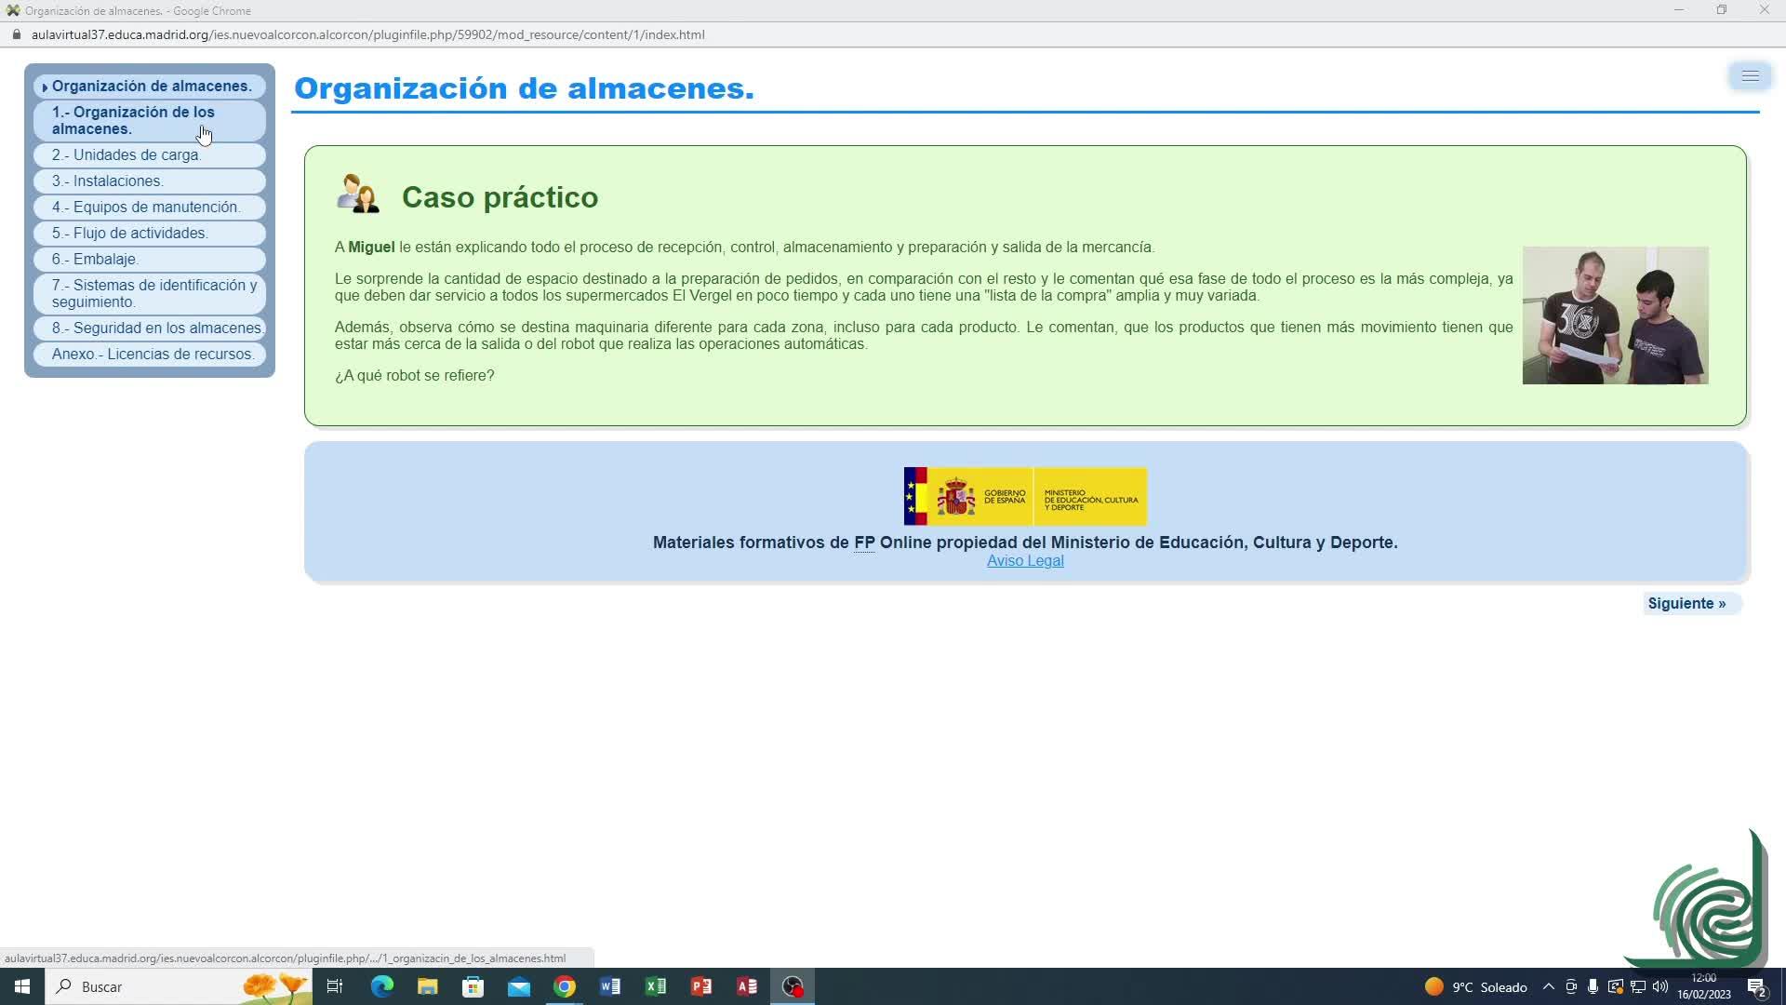1786x1005 pixels.
Task: Launch Microsoft Word from taskbar
Action: click(610, 986)
